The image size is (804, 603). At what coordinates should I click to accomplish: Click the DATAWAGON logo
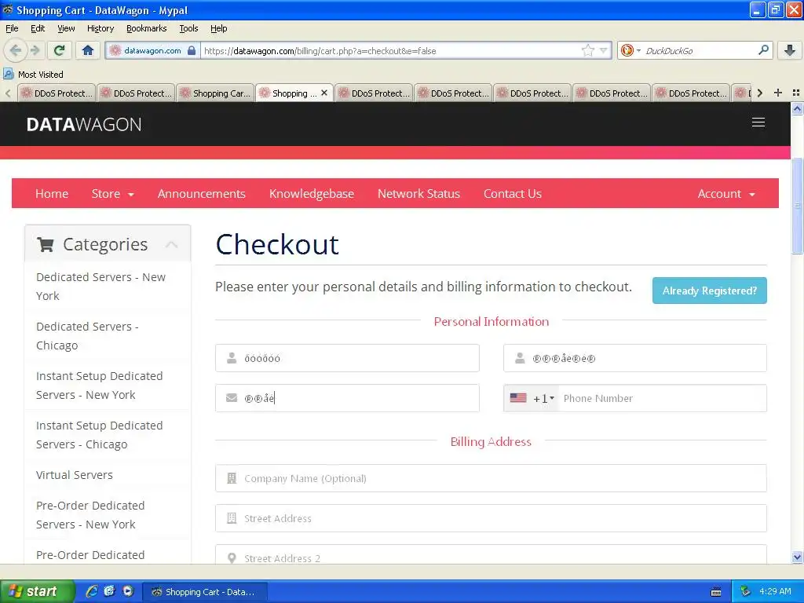point(84,124)
